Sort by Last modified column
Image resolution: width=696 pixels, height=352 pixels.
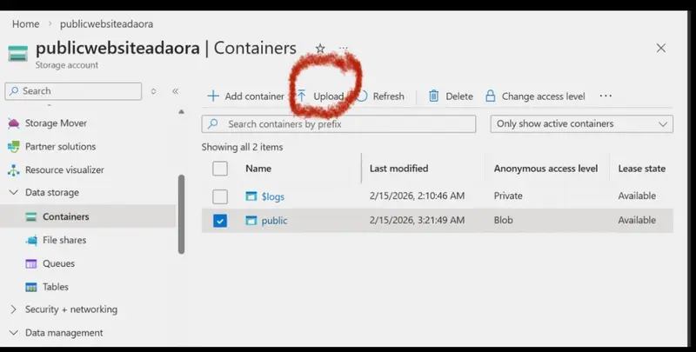398,169
